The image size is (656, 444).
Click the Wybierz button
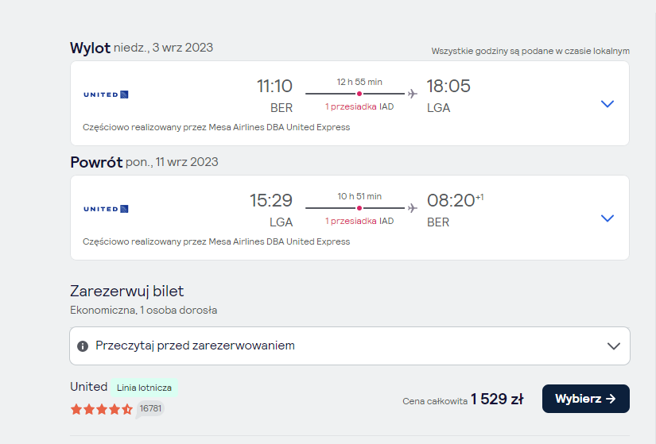(586, 399)
